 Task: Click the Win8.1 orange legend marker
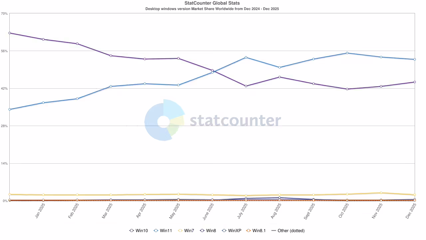[x=248, y=231]
